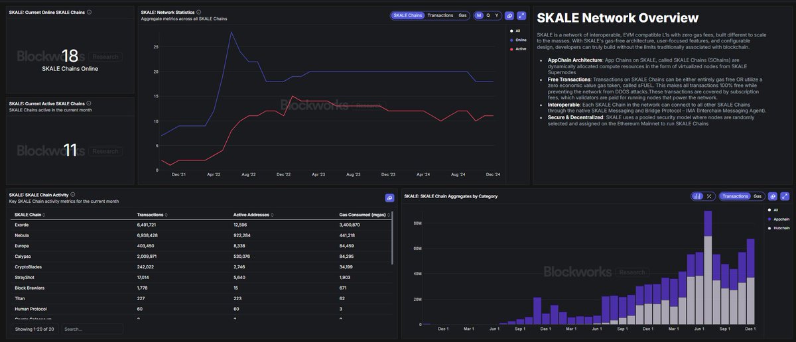Open info icon beside SKALE Chain Activity

coord(72,195)
